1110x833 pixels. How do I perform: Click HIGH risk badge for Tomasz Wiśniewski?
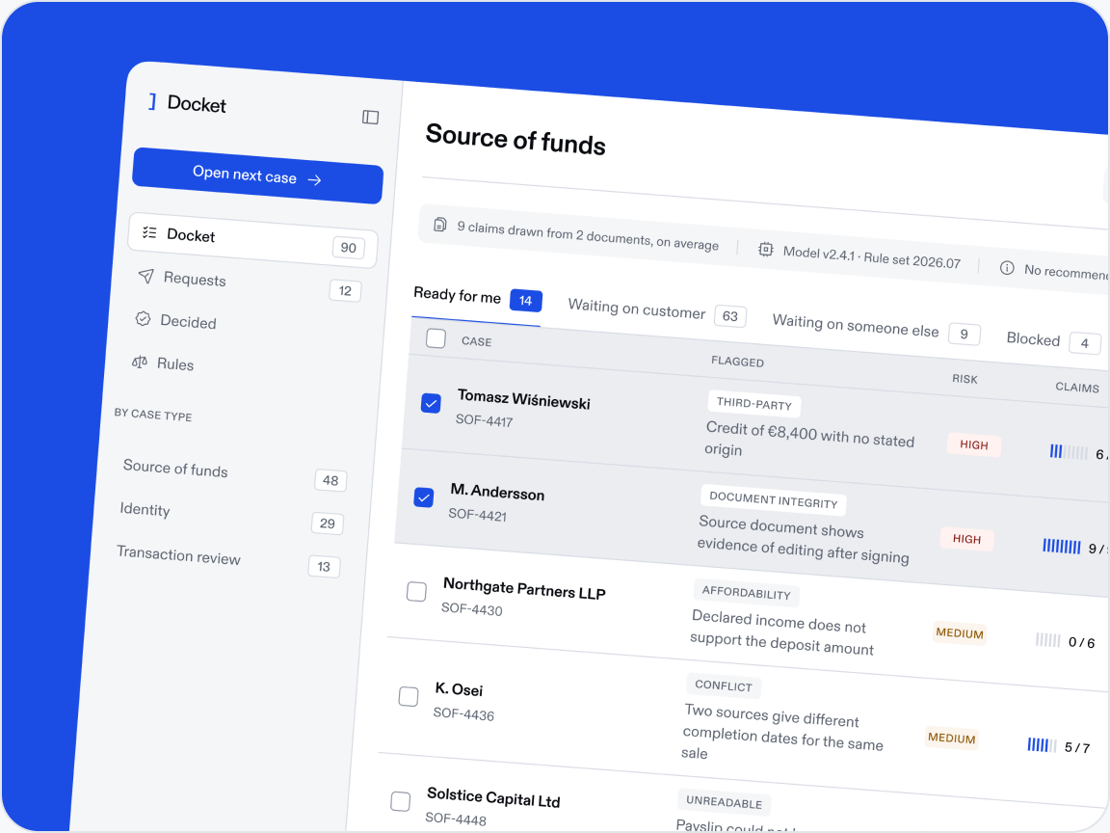[974, 444]
